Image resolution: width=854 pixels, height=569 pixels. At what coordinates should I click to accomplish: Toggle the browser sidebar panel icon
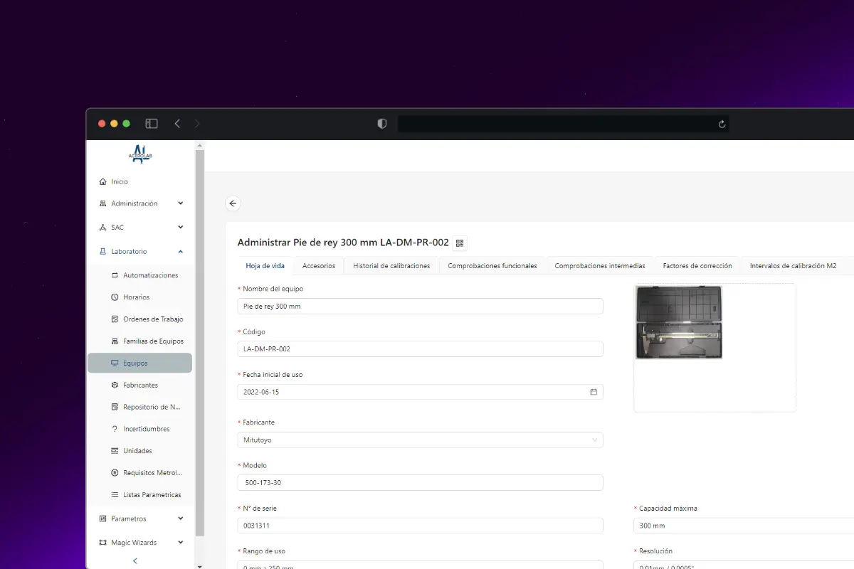152,124
